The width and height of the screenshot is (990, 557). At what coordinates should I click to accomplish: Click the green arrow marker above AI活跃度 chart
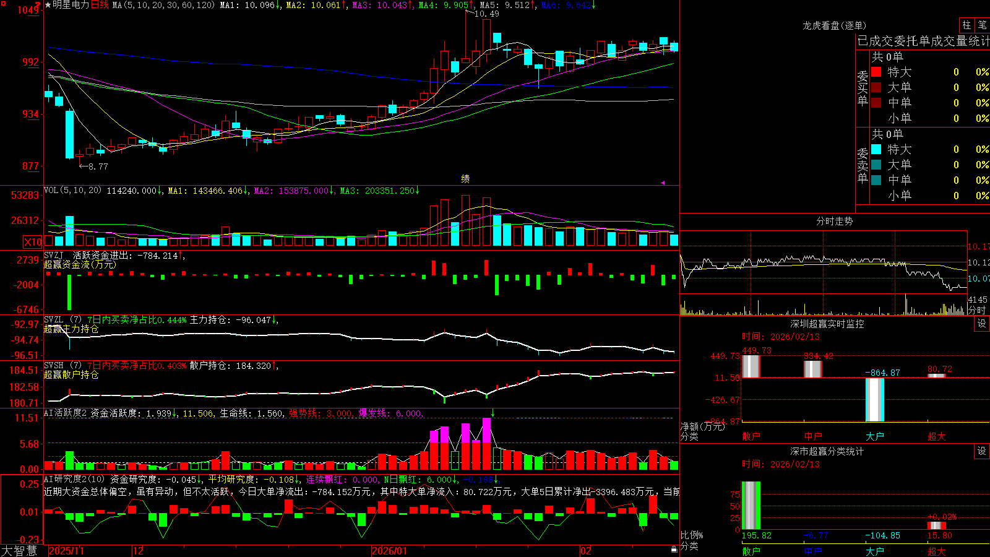coord(493,413)
